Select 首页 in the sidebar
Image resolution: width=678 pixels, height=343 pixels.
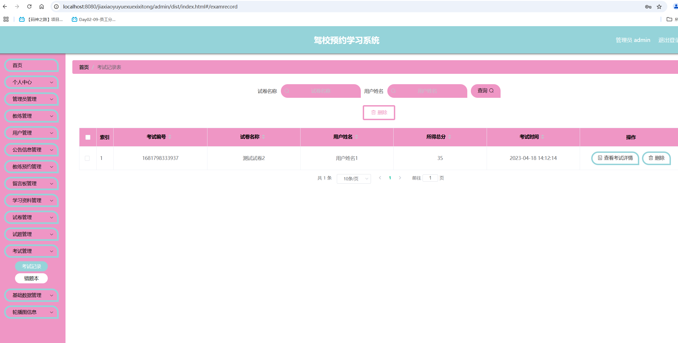pos(32,65)
